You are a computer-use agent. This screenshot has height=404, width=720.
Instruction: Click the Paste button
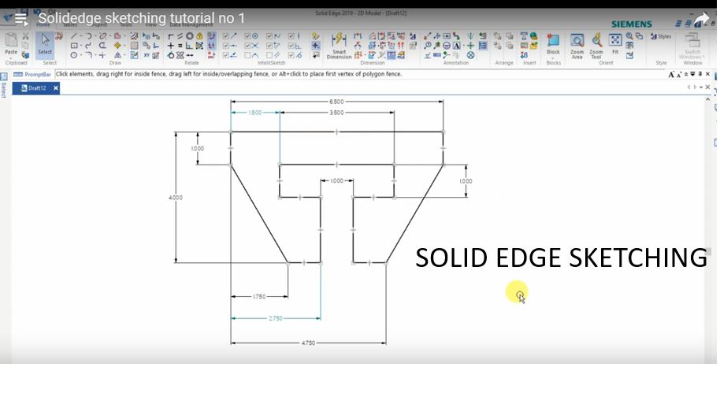pyautogui.click(x=11, y=45)
